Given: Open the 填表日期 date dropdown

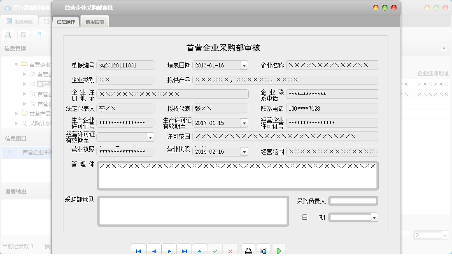Looking at the screenshot, I should (x=245, y=65).
